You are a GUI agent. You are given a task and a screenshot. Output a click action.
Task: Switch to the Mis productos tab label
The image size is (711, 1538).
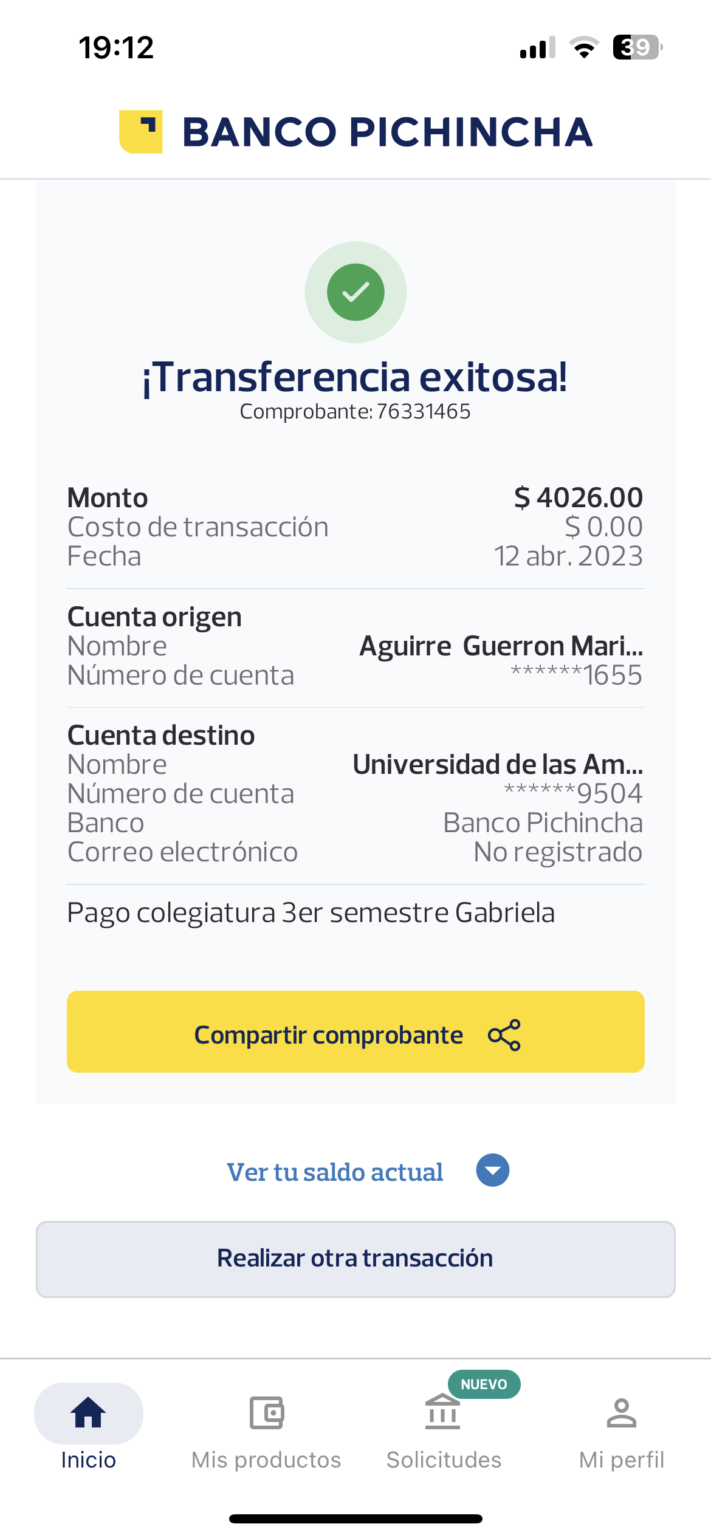266,1460
